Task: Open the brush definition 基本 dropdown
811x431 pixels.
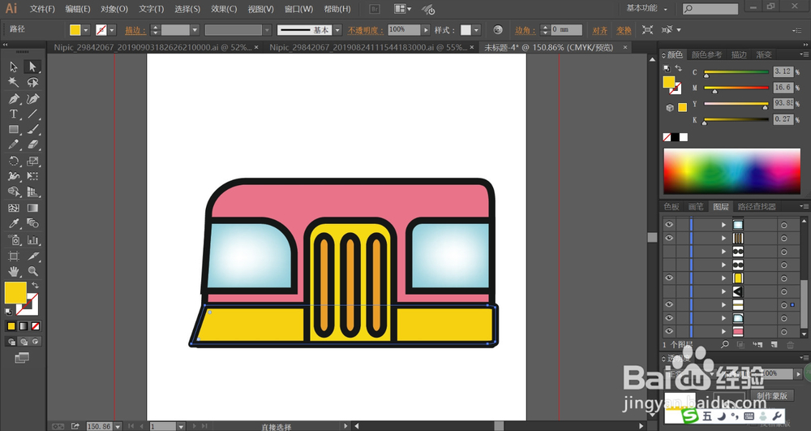Action: pos(337,30)
